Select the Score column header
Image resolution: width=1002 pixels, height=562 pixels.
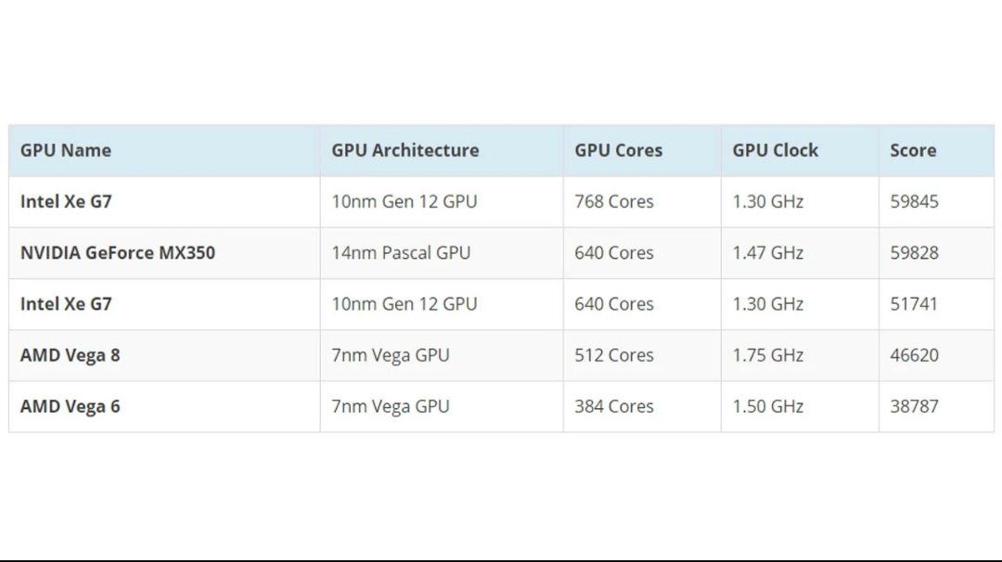[913, 150]
